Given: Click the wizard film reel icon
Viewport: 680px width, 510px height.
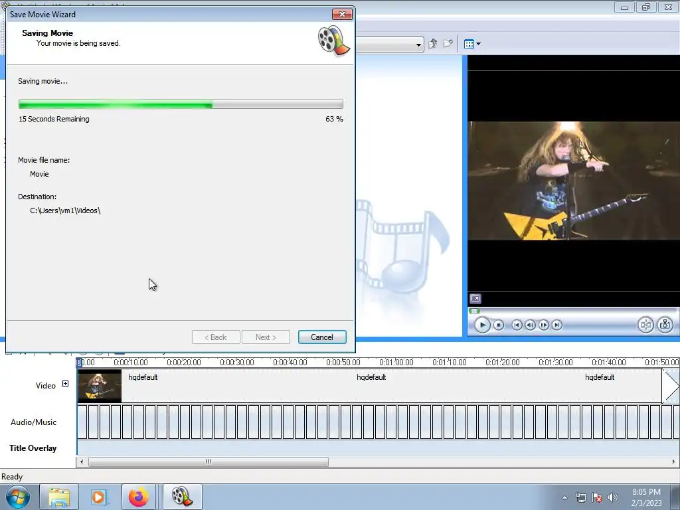Looking at the screenshot, I should click(334, 41).
